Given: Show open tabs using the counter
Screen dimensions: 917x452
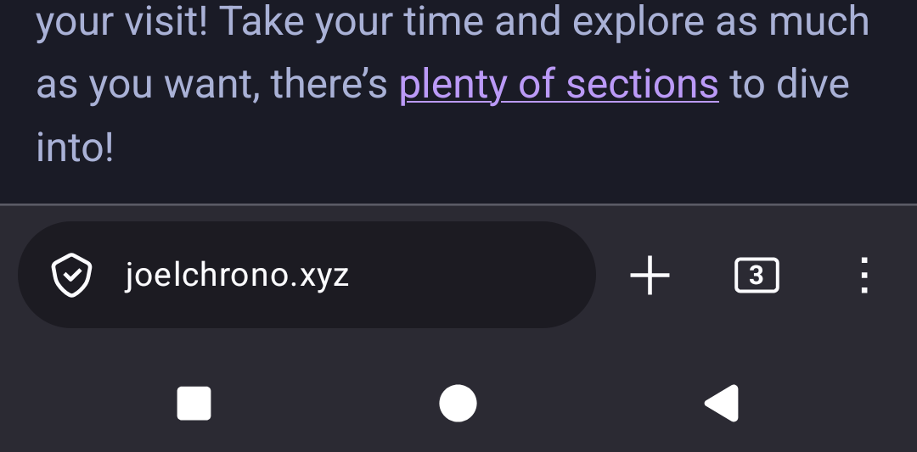Looking at the screenshot, I should click(x=756, y=276).
